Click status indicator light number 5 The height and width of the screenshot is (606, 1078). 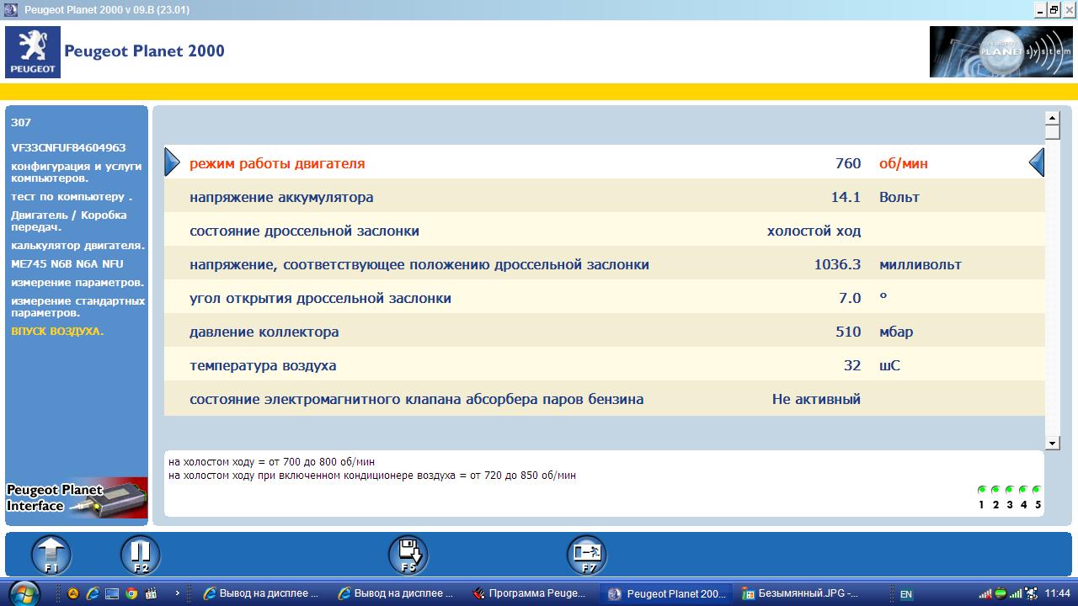(x=1037, y=490)
